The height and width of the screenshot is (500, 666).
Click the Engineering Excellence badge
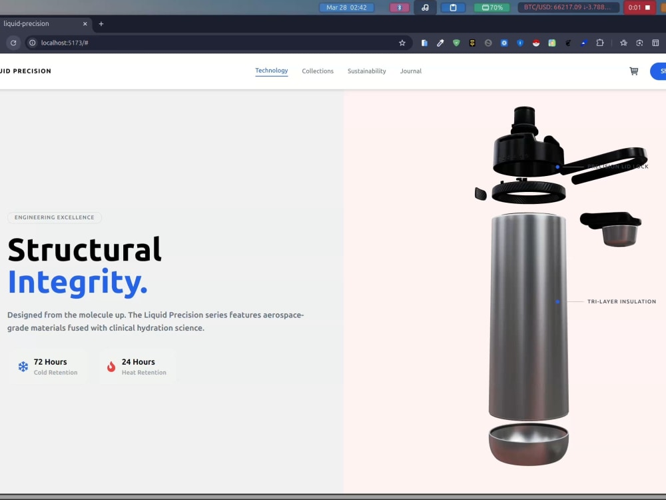[55, 217]
